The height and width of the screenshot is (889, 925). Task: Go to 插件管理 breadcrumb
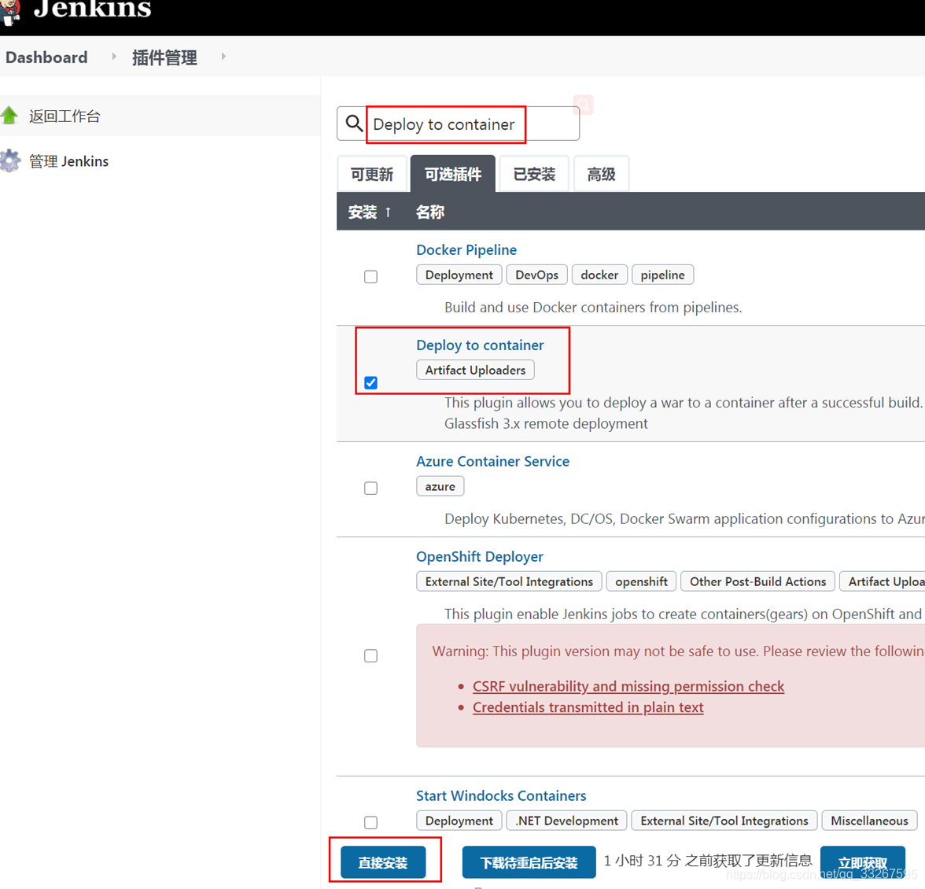click(x=164, y=57)
